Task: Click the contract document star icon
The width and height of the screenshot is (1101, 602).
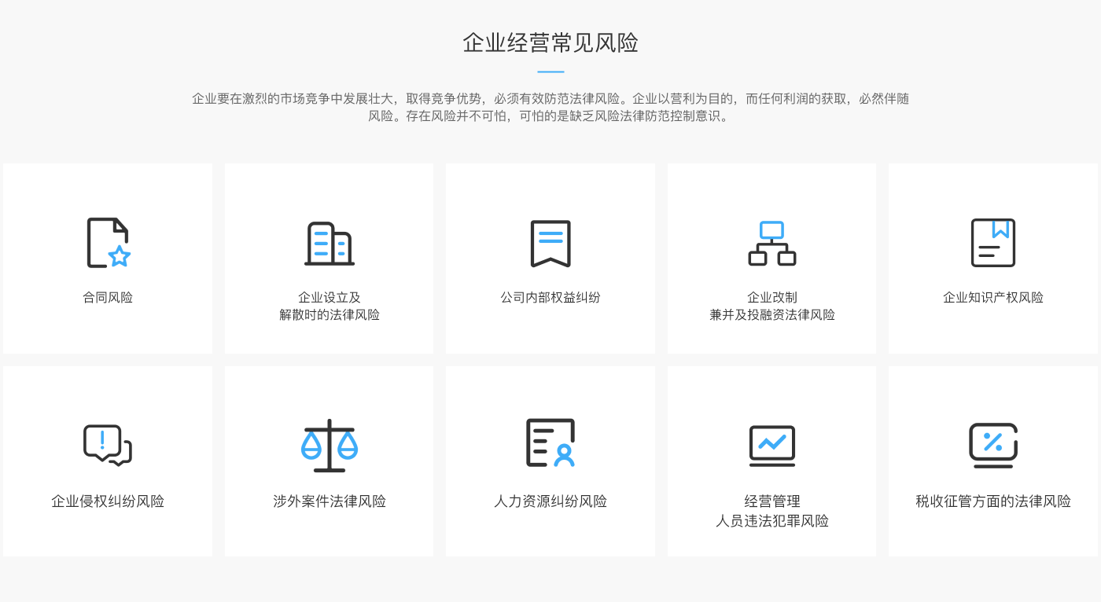Action: [108, 244]
